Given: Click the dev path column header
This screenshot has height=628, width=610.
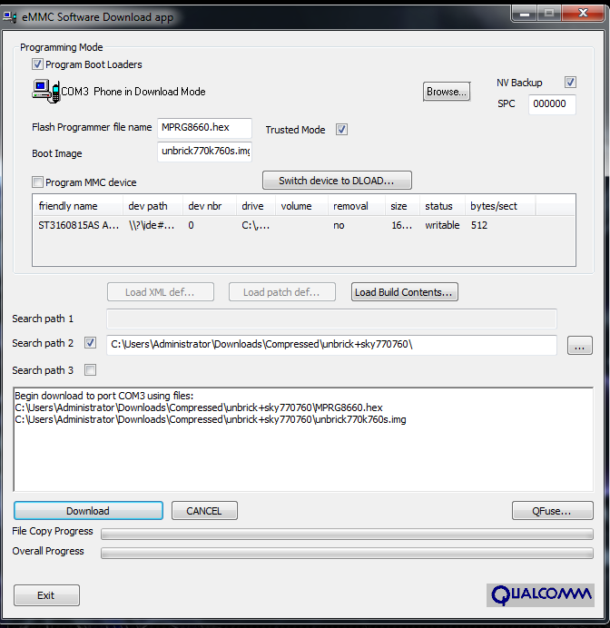Looking at the screenshot, I should pyautogui.click(x=153, y=206).
